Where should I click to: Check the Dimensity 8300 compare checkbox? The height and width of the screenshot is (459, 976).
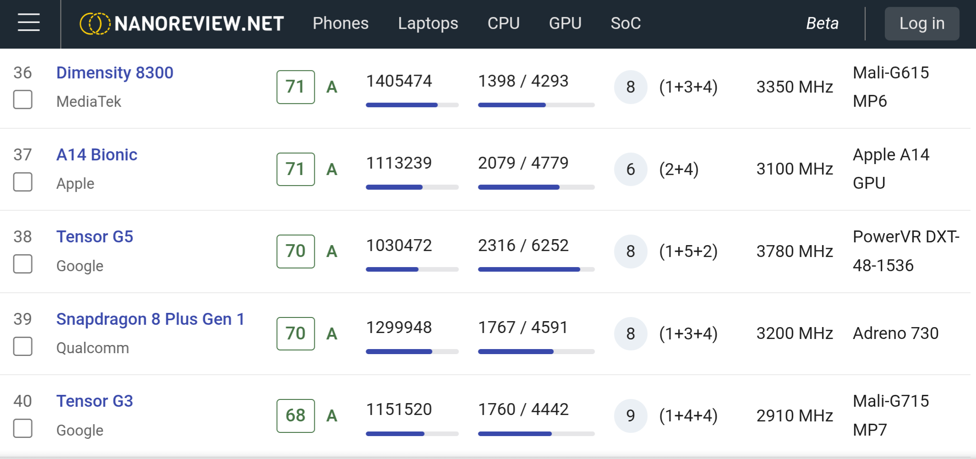point(23,99)
